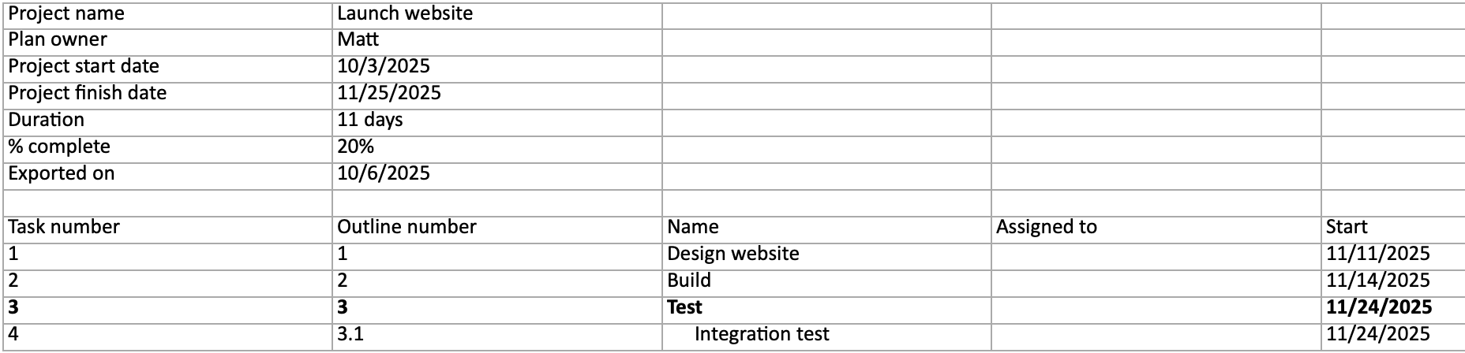This screenshot has width=1465, height=353.
Task: Select the "Integration test" subtask cell
Action: pyautogui.click(x=762, y=334)
